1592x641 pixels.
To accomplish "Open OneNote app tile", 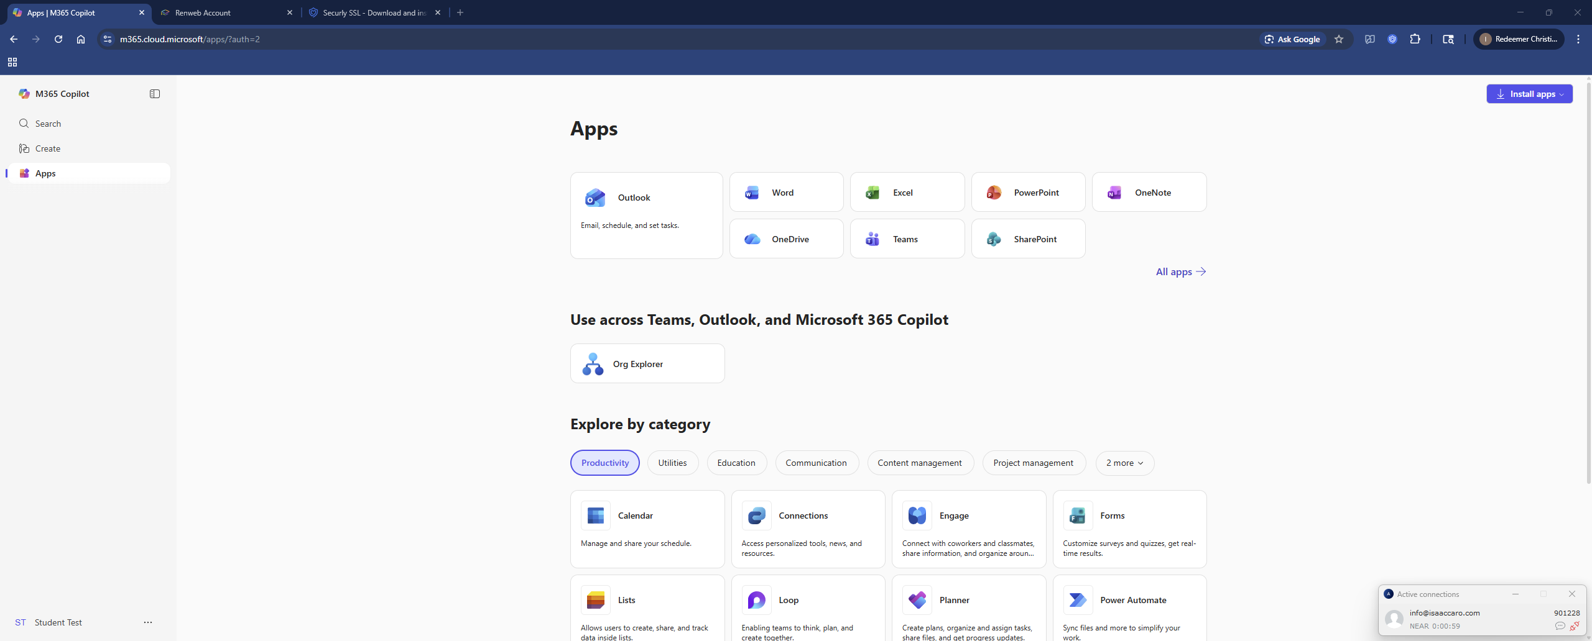I will point(1149,192).
